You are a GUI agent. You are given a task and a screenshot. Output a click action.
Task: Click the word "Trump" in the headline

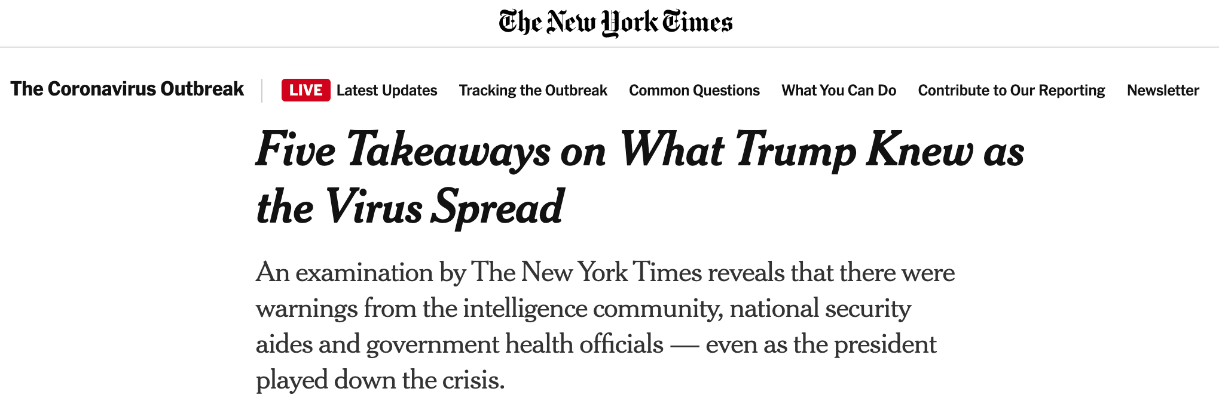click(795, 150)
